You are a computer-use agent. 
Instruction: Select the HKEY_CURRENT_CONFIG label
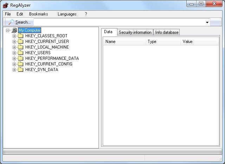click(x=49, y=64)
